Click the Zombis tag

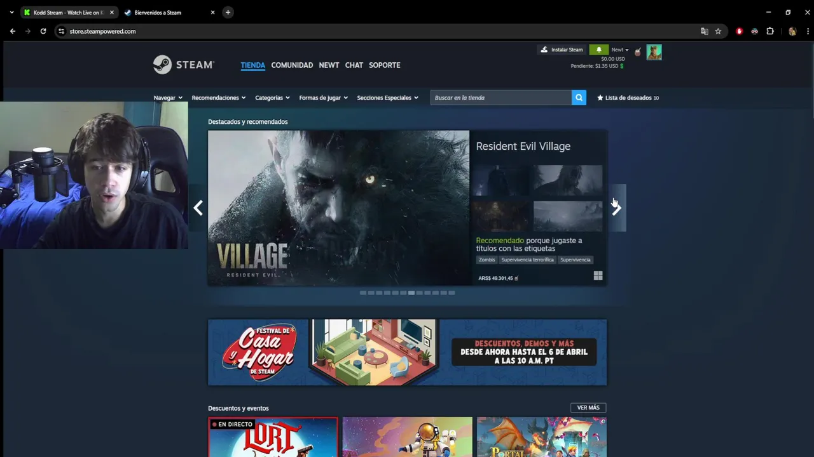tap(486, 260)
